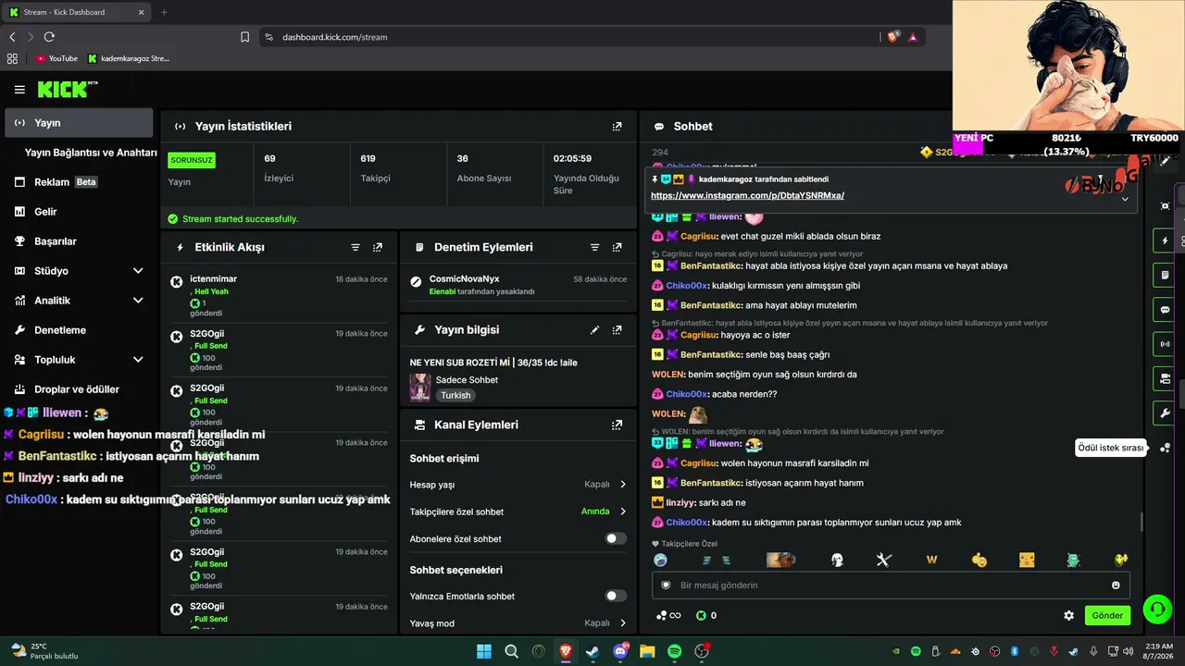Open the Ödül istek sırası icon
Screen dimensions: 1185x666
tap(1166, 448)
